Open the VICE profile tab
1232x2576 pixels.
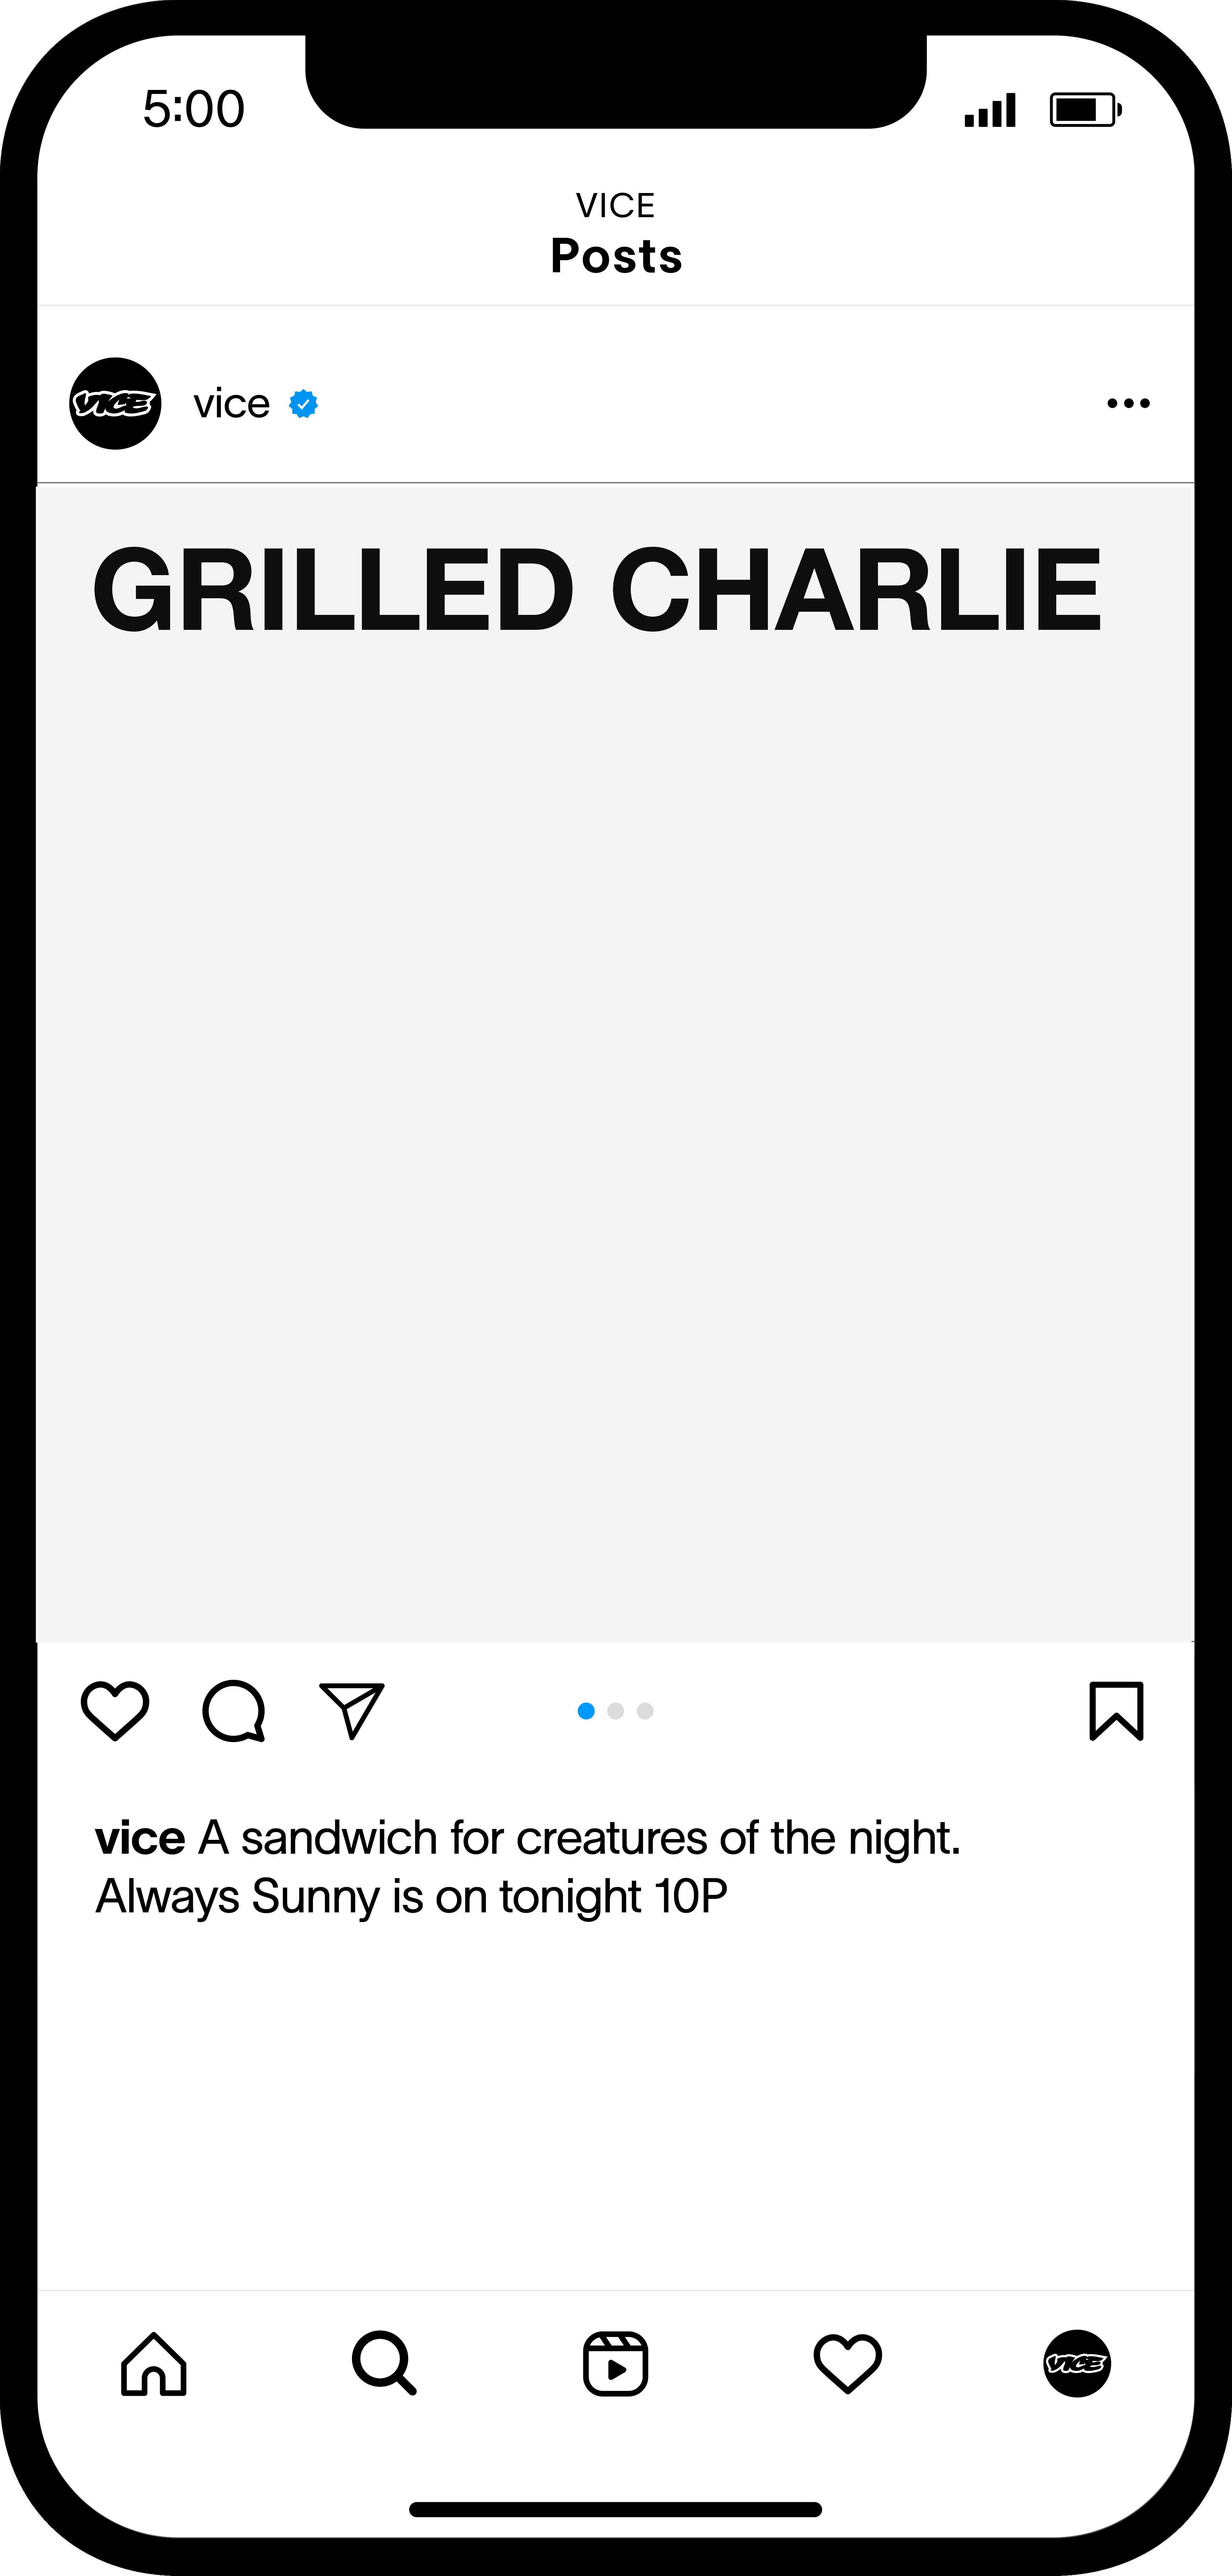tap(1077, 2364)
